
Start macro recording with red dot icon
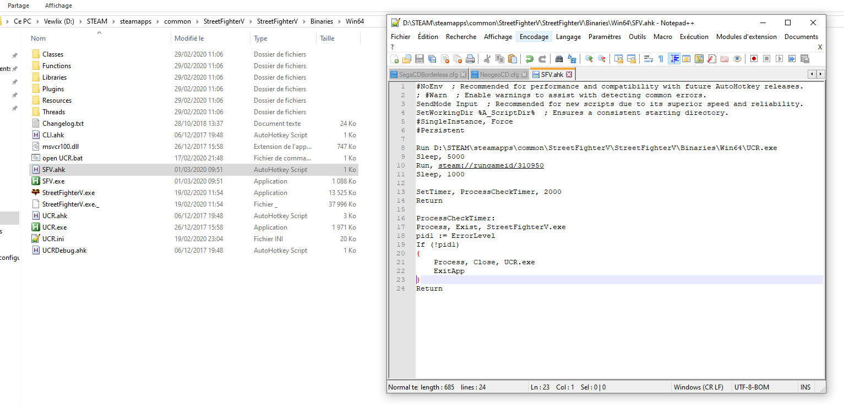[754, 59]
